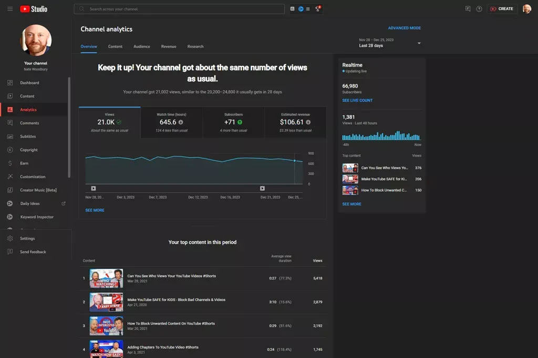Click the 66,980 subscribers count
This screenshot has width=538, height=358.
[x=350, y=86]
